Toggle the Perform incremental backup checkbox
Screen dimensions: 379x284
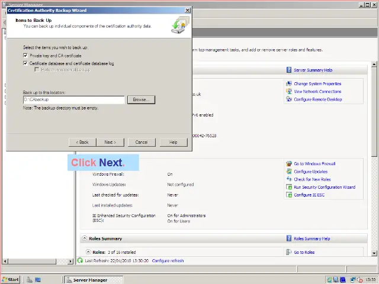coord(37,70)
